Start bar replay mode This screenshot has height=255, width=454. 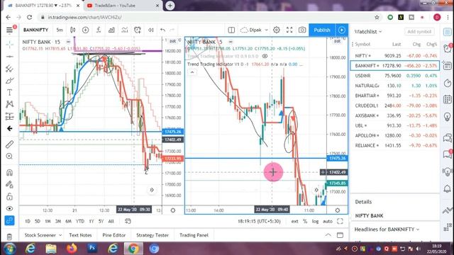pos(150,30)
